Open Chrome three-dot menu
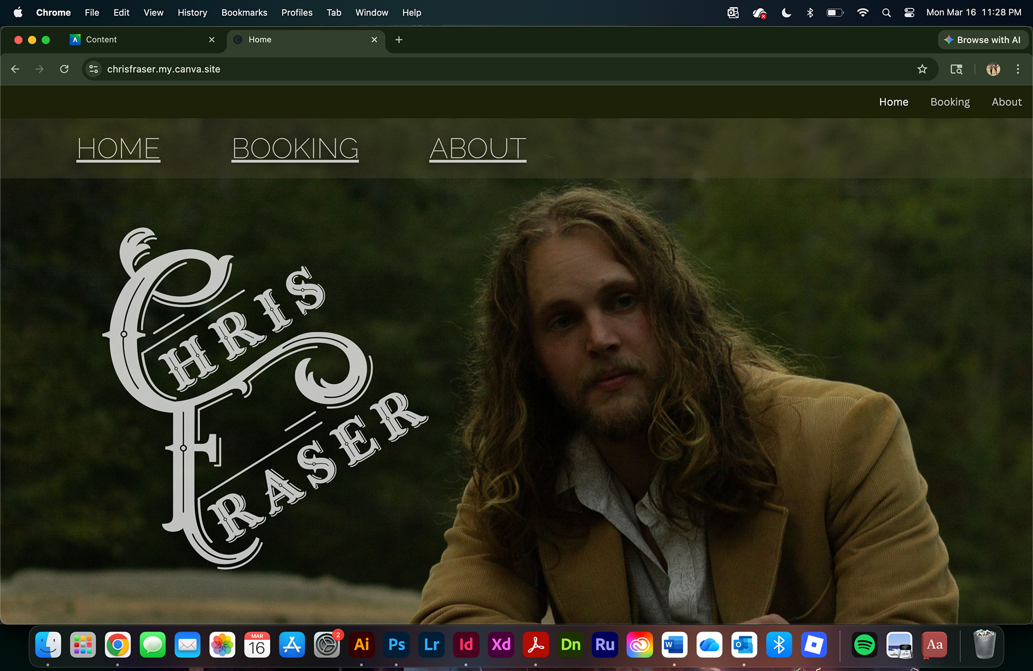 (x=1017, y=69)
